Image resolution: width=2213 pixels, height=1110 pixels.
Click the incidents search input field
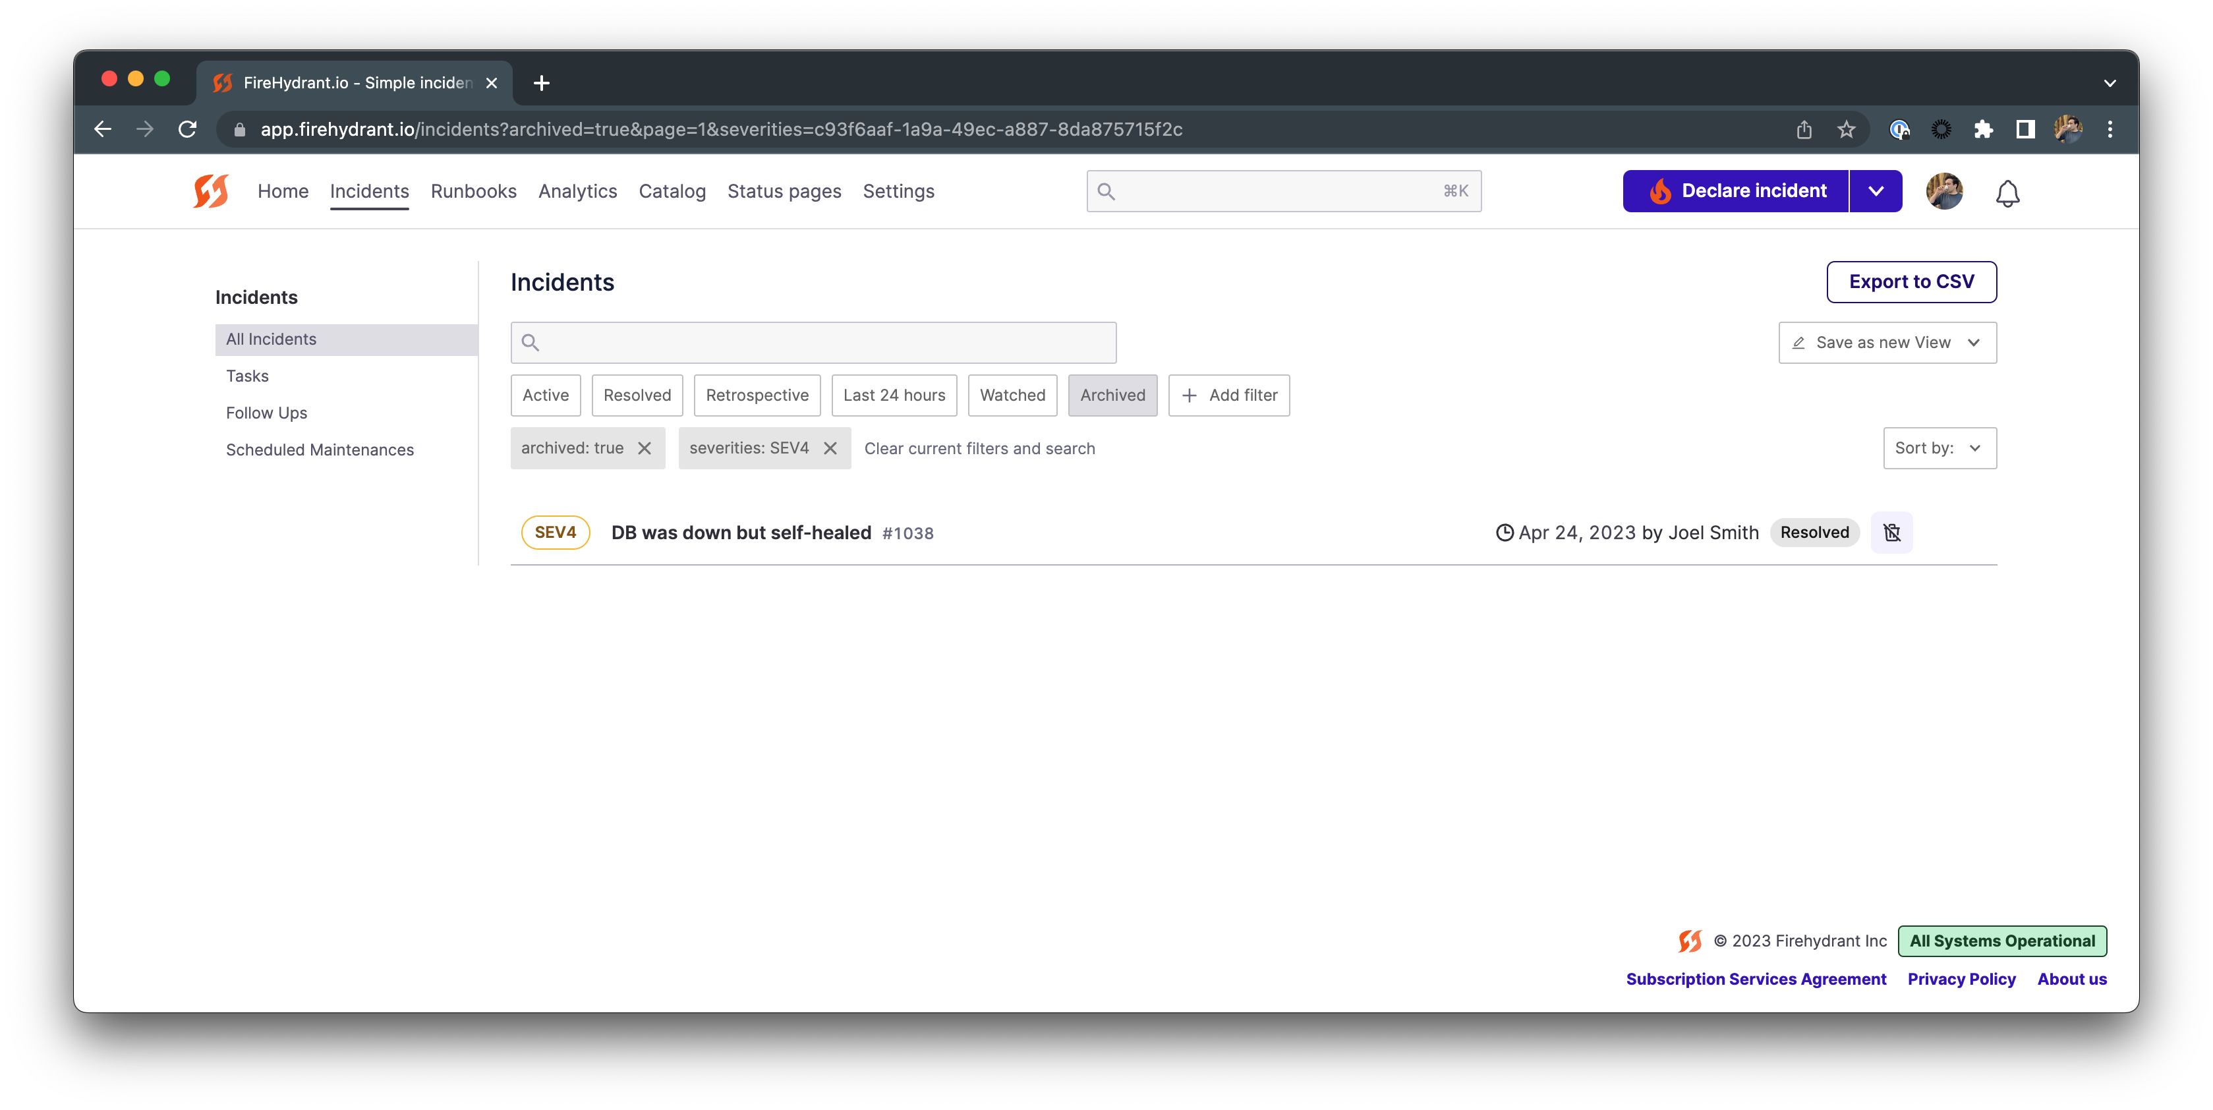tap(813, 343)
